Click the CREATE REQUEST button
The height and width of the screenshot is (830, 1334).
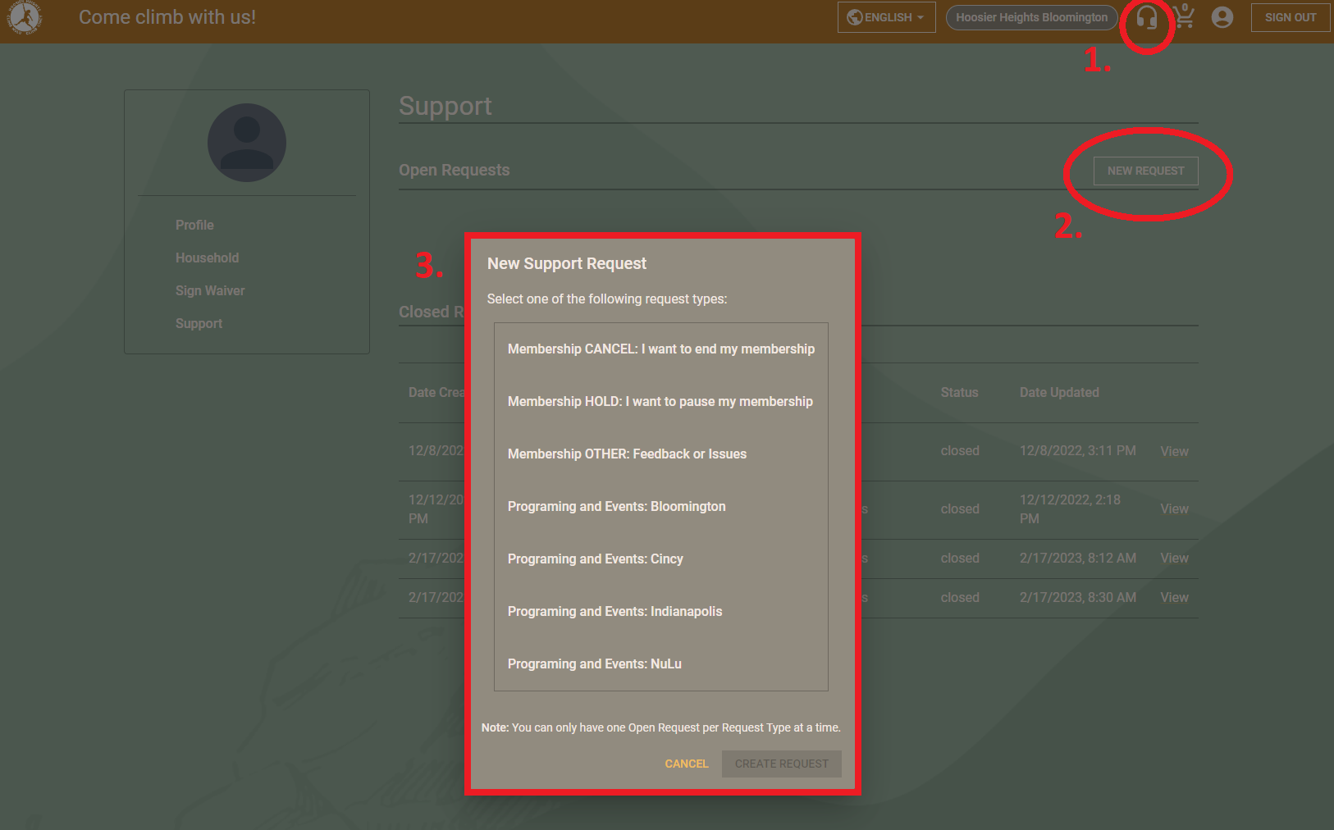(x=781, y=764)
